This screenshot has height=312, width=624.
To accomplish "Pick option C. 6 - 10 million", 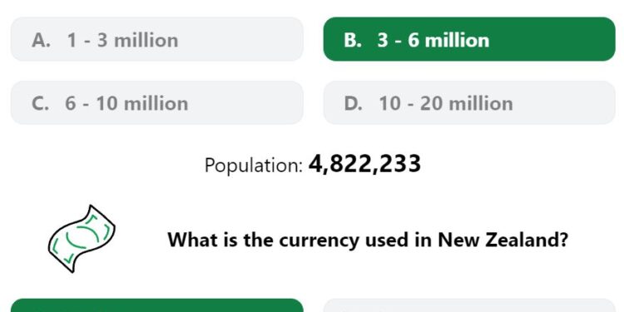I will tap(156, 102).
